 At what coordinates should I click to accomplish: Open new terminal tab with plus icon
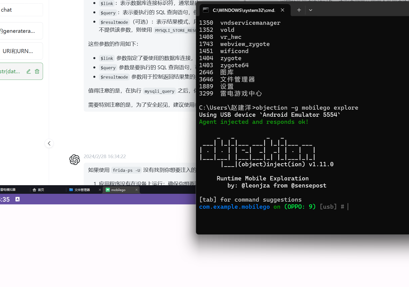pos(299,10)
